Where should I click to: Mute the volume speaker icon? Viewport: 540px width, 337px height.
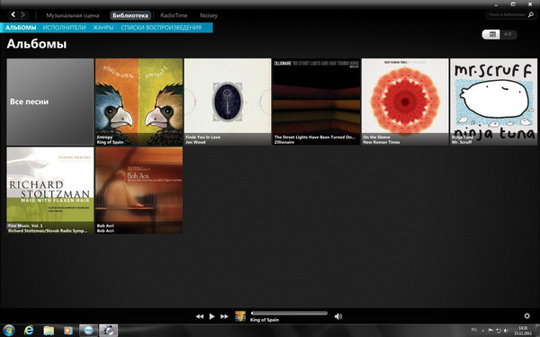click(x=338, y=316)
